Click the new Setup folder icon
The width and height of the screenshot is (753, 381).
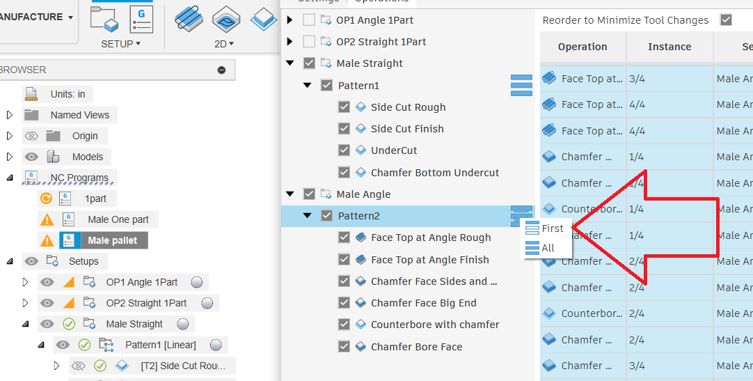(104, 20)
